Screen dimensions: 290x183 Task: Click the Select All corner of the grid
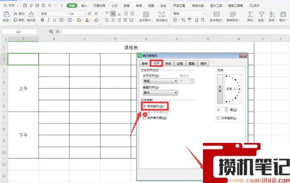click(x=5, y=39)
